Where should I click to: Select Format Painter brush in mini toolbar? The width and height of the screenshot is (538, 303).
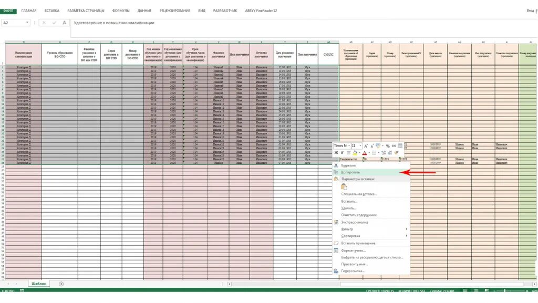(x=397, y=152)
